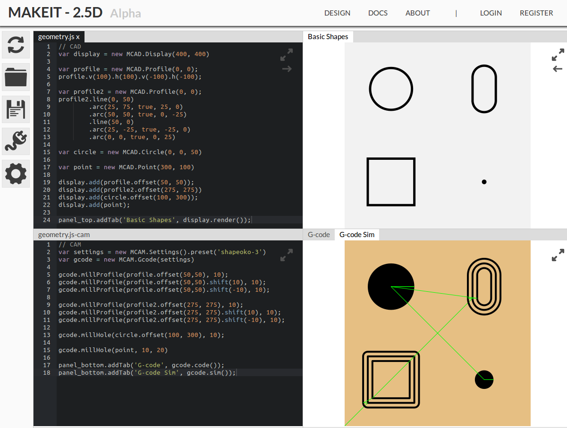
Task: Expand the CAM code editor fullscreen
Action: [x=286, y=255]
